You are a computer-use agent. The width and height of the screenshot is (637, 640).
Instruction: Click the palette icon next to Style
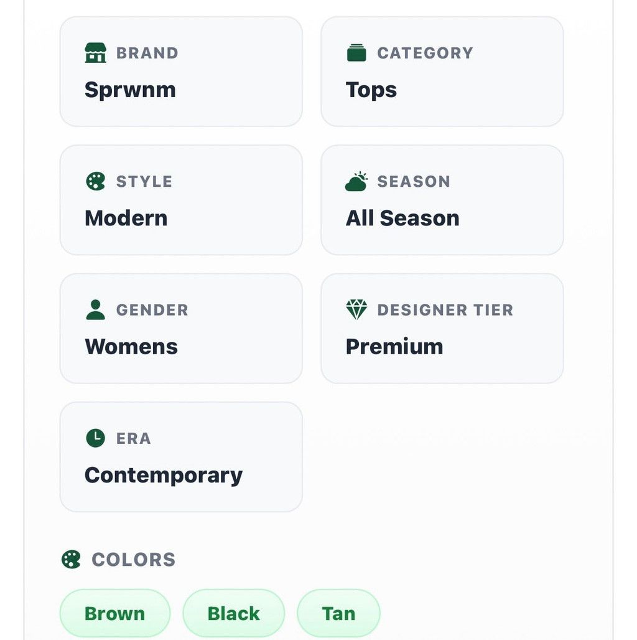pos(95,181)
